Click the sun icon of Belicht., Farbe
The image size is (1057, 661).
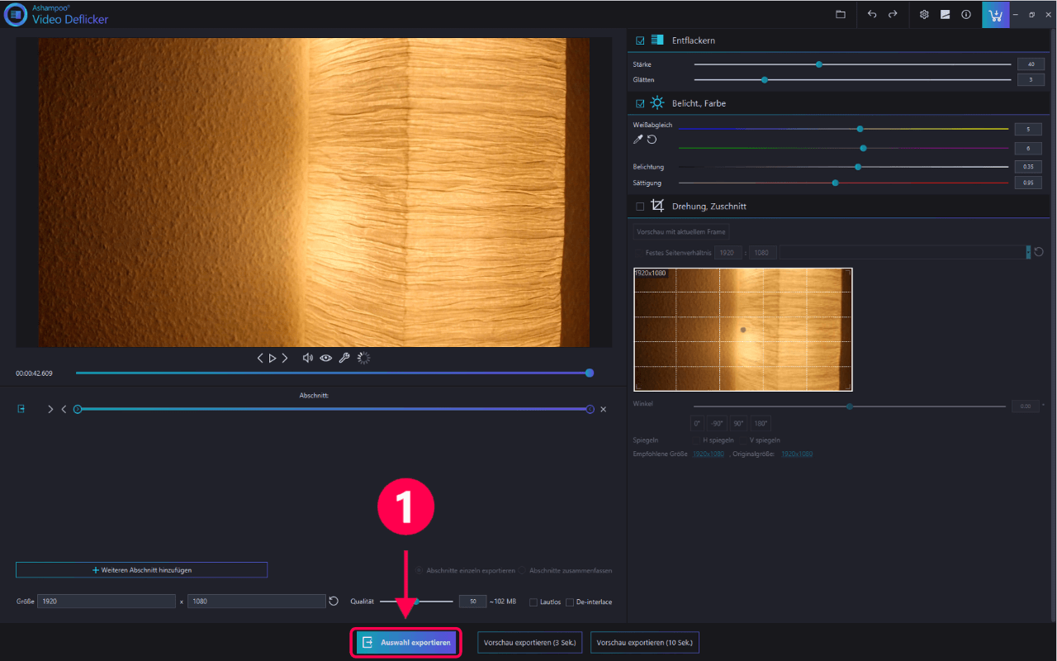pos(657,103)
